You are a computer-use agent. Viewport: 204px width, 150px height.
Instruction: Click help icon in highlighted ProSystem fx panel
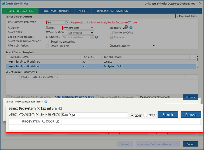[60, 109]
